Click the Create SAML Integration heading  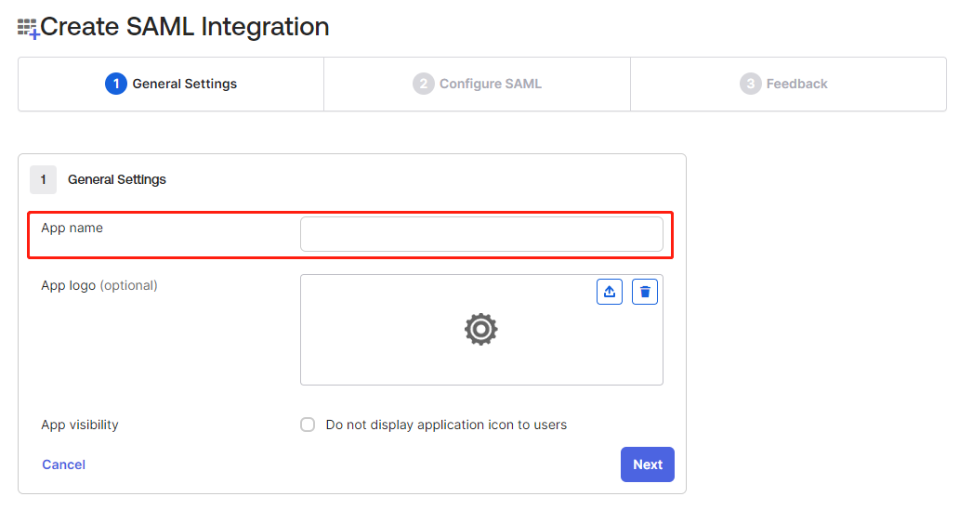185,27
